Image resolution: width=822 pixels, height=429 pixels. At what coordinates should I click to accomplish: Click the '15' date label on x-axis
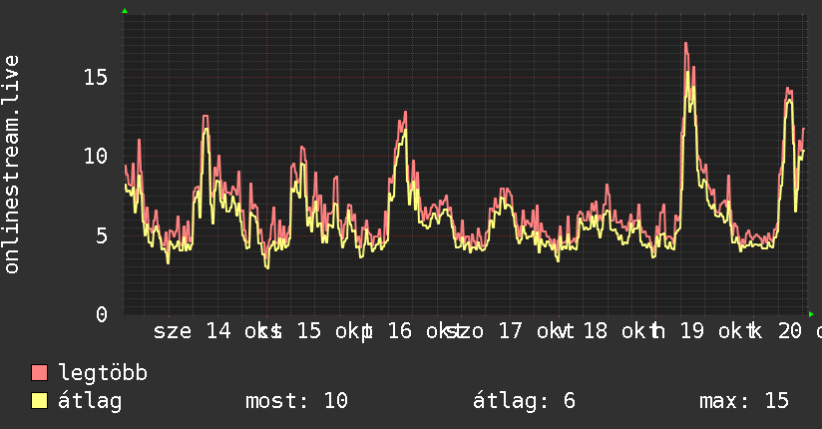pos(309,331)
